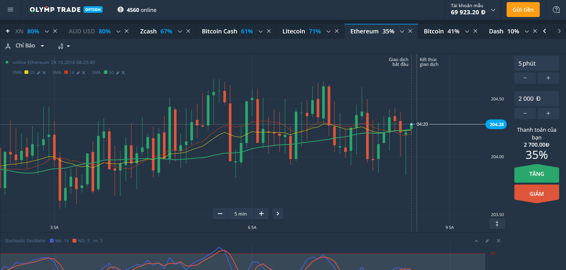Image resolution: width=566 pixels, height=270 pixels.
Task: Close the Litecoin tab
Action: [337, 31]
